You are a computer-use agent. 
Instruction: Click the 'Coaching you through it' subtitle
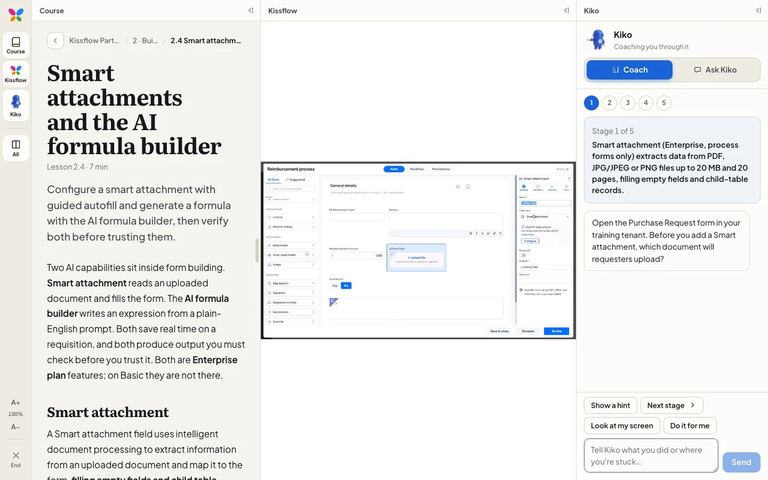(651, 47)
